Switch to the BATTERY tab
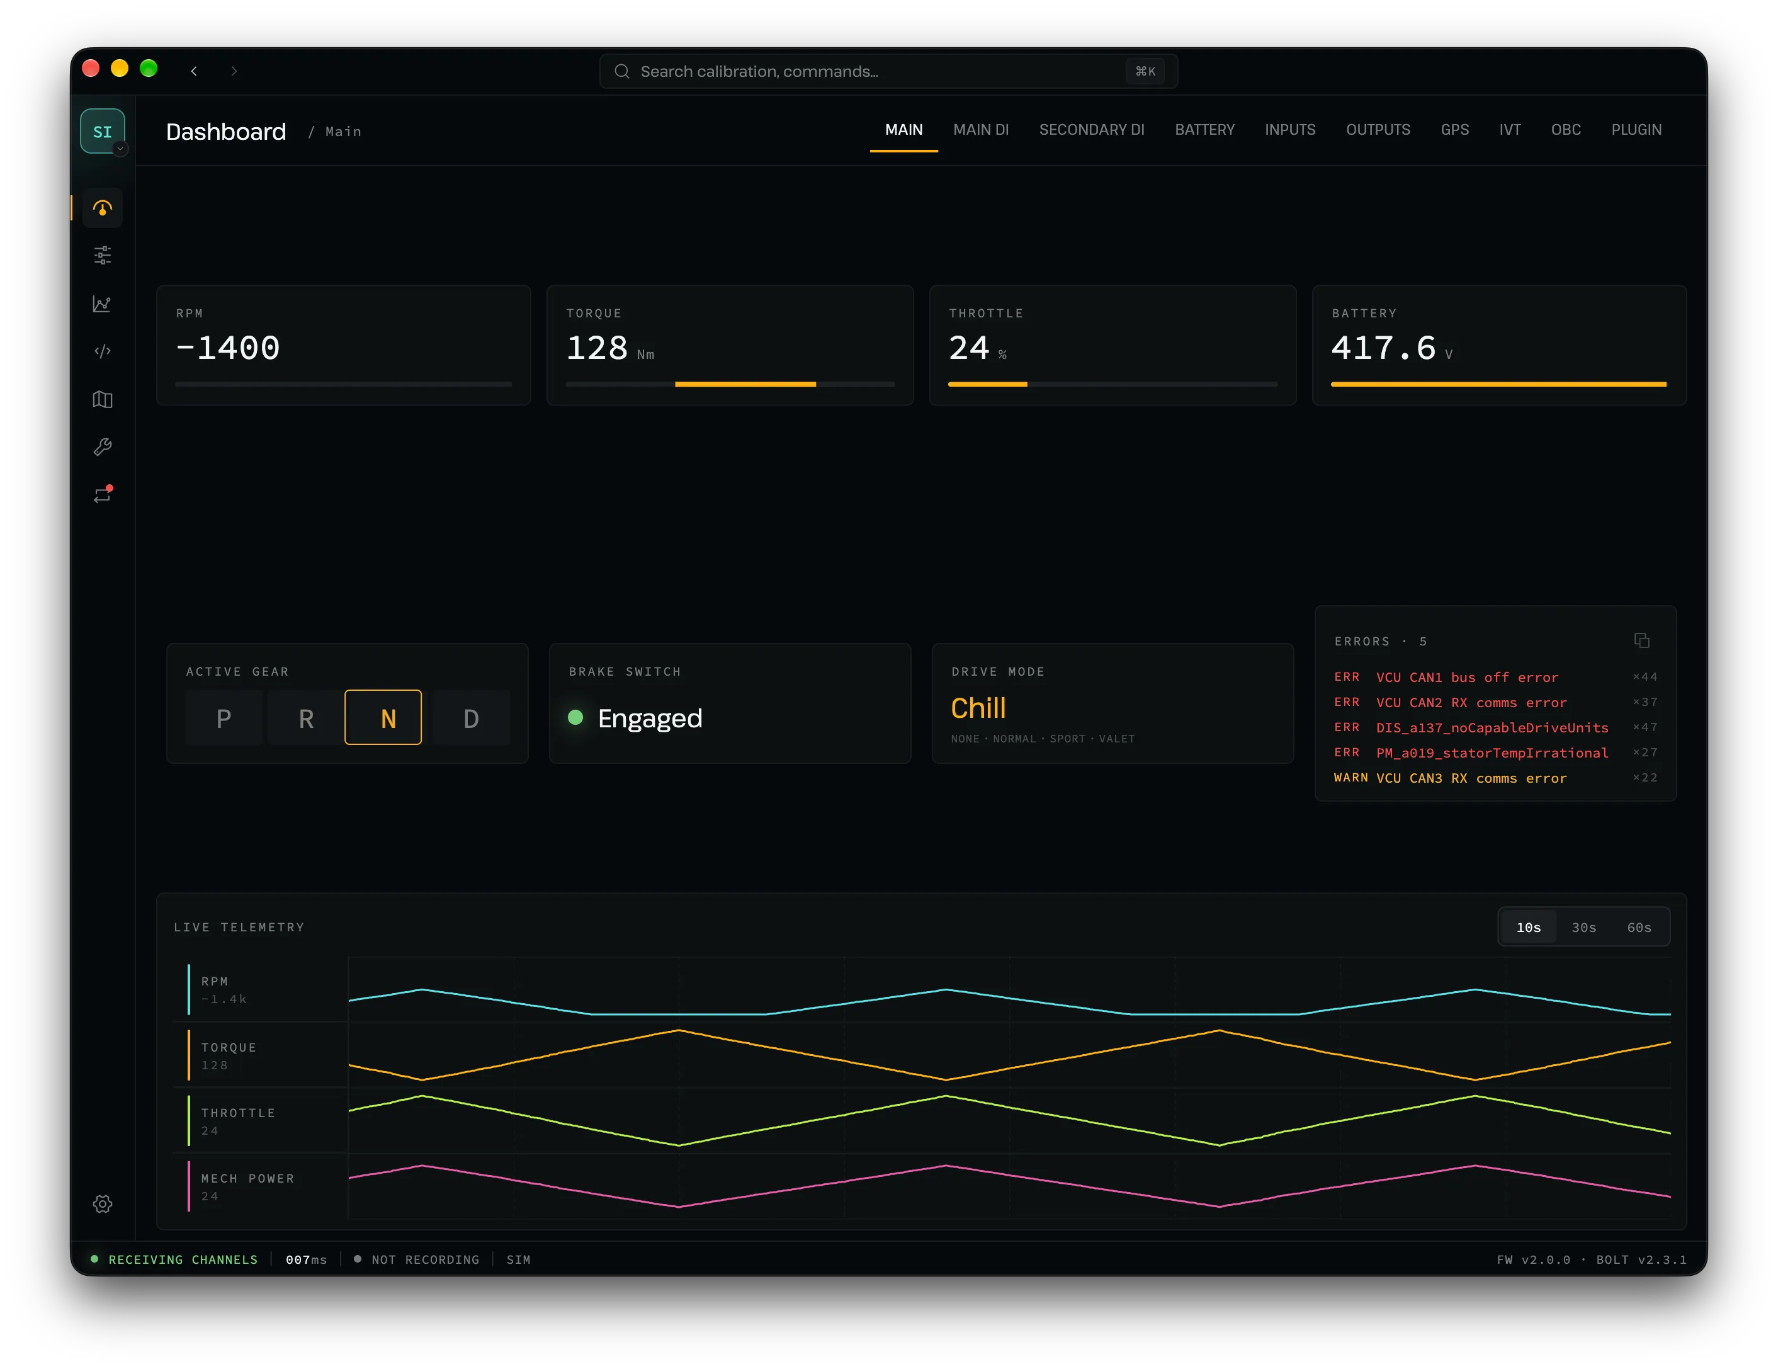 pyautogui.click(x=1204, y=130)
